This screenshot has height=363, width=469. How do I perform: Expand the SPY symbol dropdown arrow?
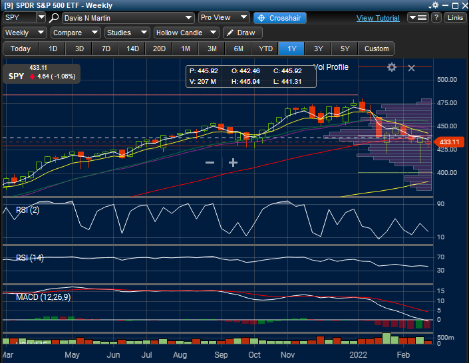tap(41, 18)
